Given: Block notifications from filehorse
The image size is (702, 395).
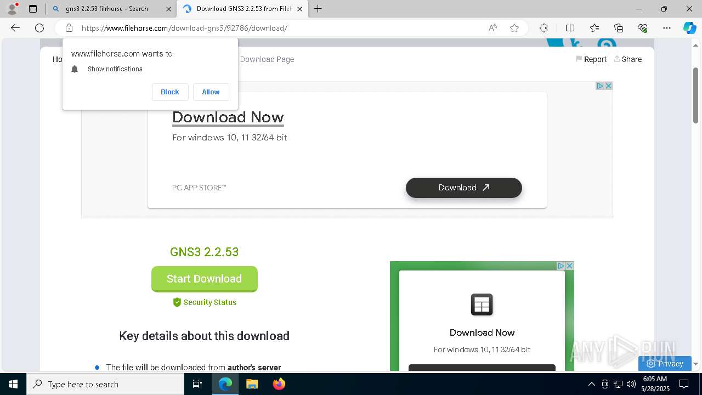Looking at the screenshot, I should tap(170, 92).
